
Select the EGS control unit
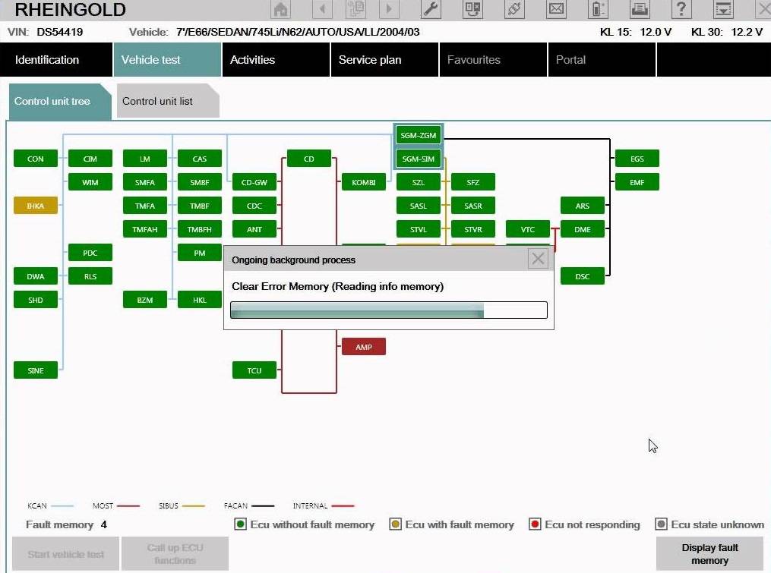coord(637,159)
